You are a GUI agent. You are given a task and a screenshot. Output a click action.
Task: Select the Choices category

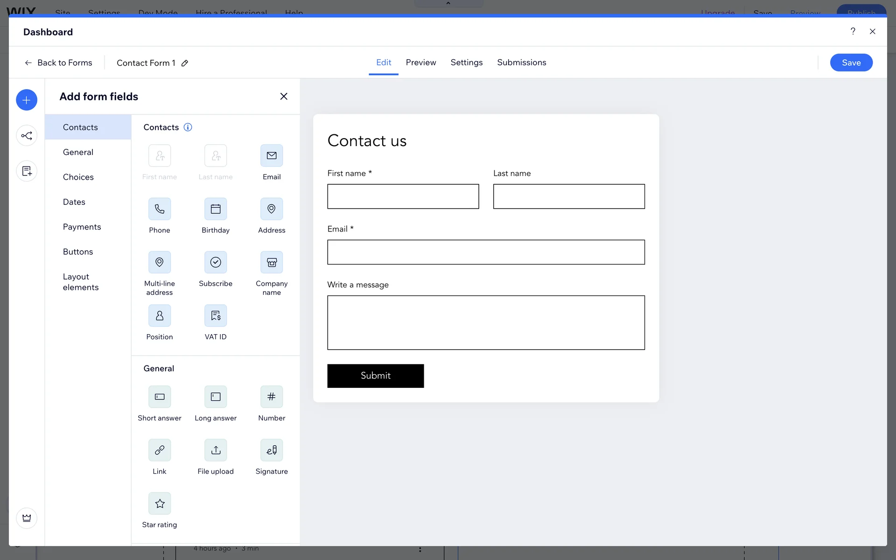[x=78, y=177]
